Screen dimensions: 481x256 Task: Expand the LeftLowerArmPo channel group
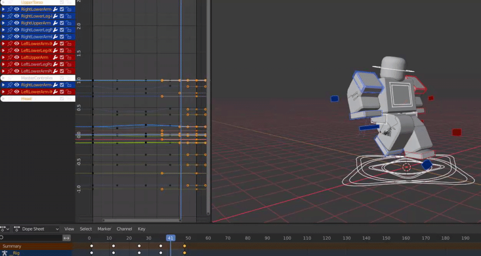point(3,71)
